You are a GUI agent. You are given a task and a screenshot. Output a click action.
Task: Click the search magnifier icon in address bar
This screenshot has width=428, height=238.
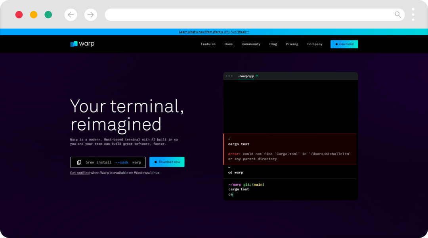398,15
